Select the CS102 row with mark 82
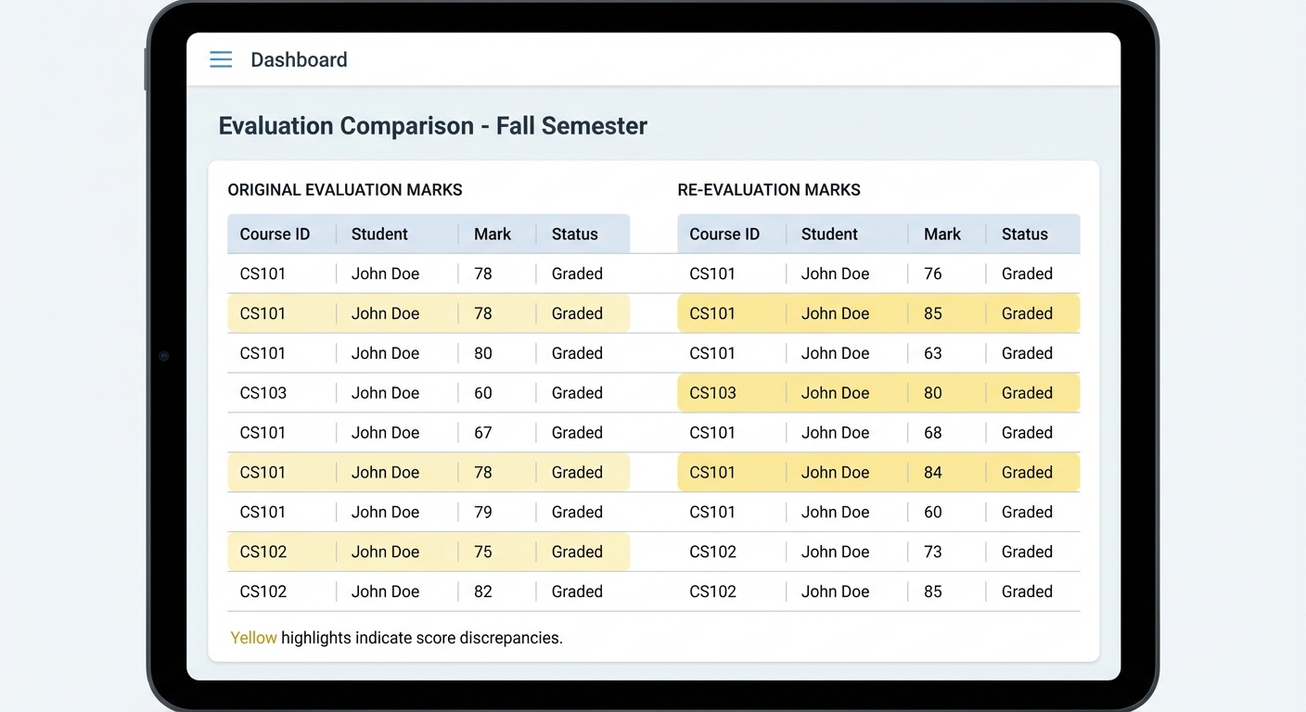This screenshot has width=1306, height=712. click(429, 591)
